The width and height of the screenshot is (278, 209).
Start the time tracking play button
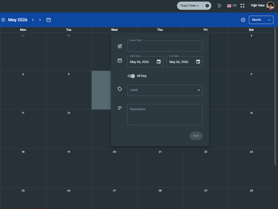(x=207, y=6)
